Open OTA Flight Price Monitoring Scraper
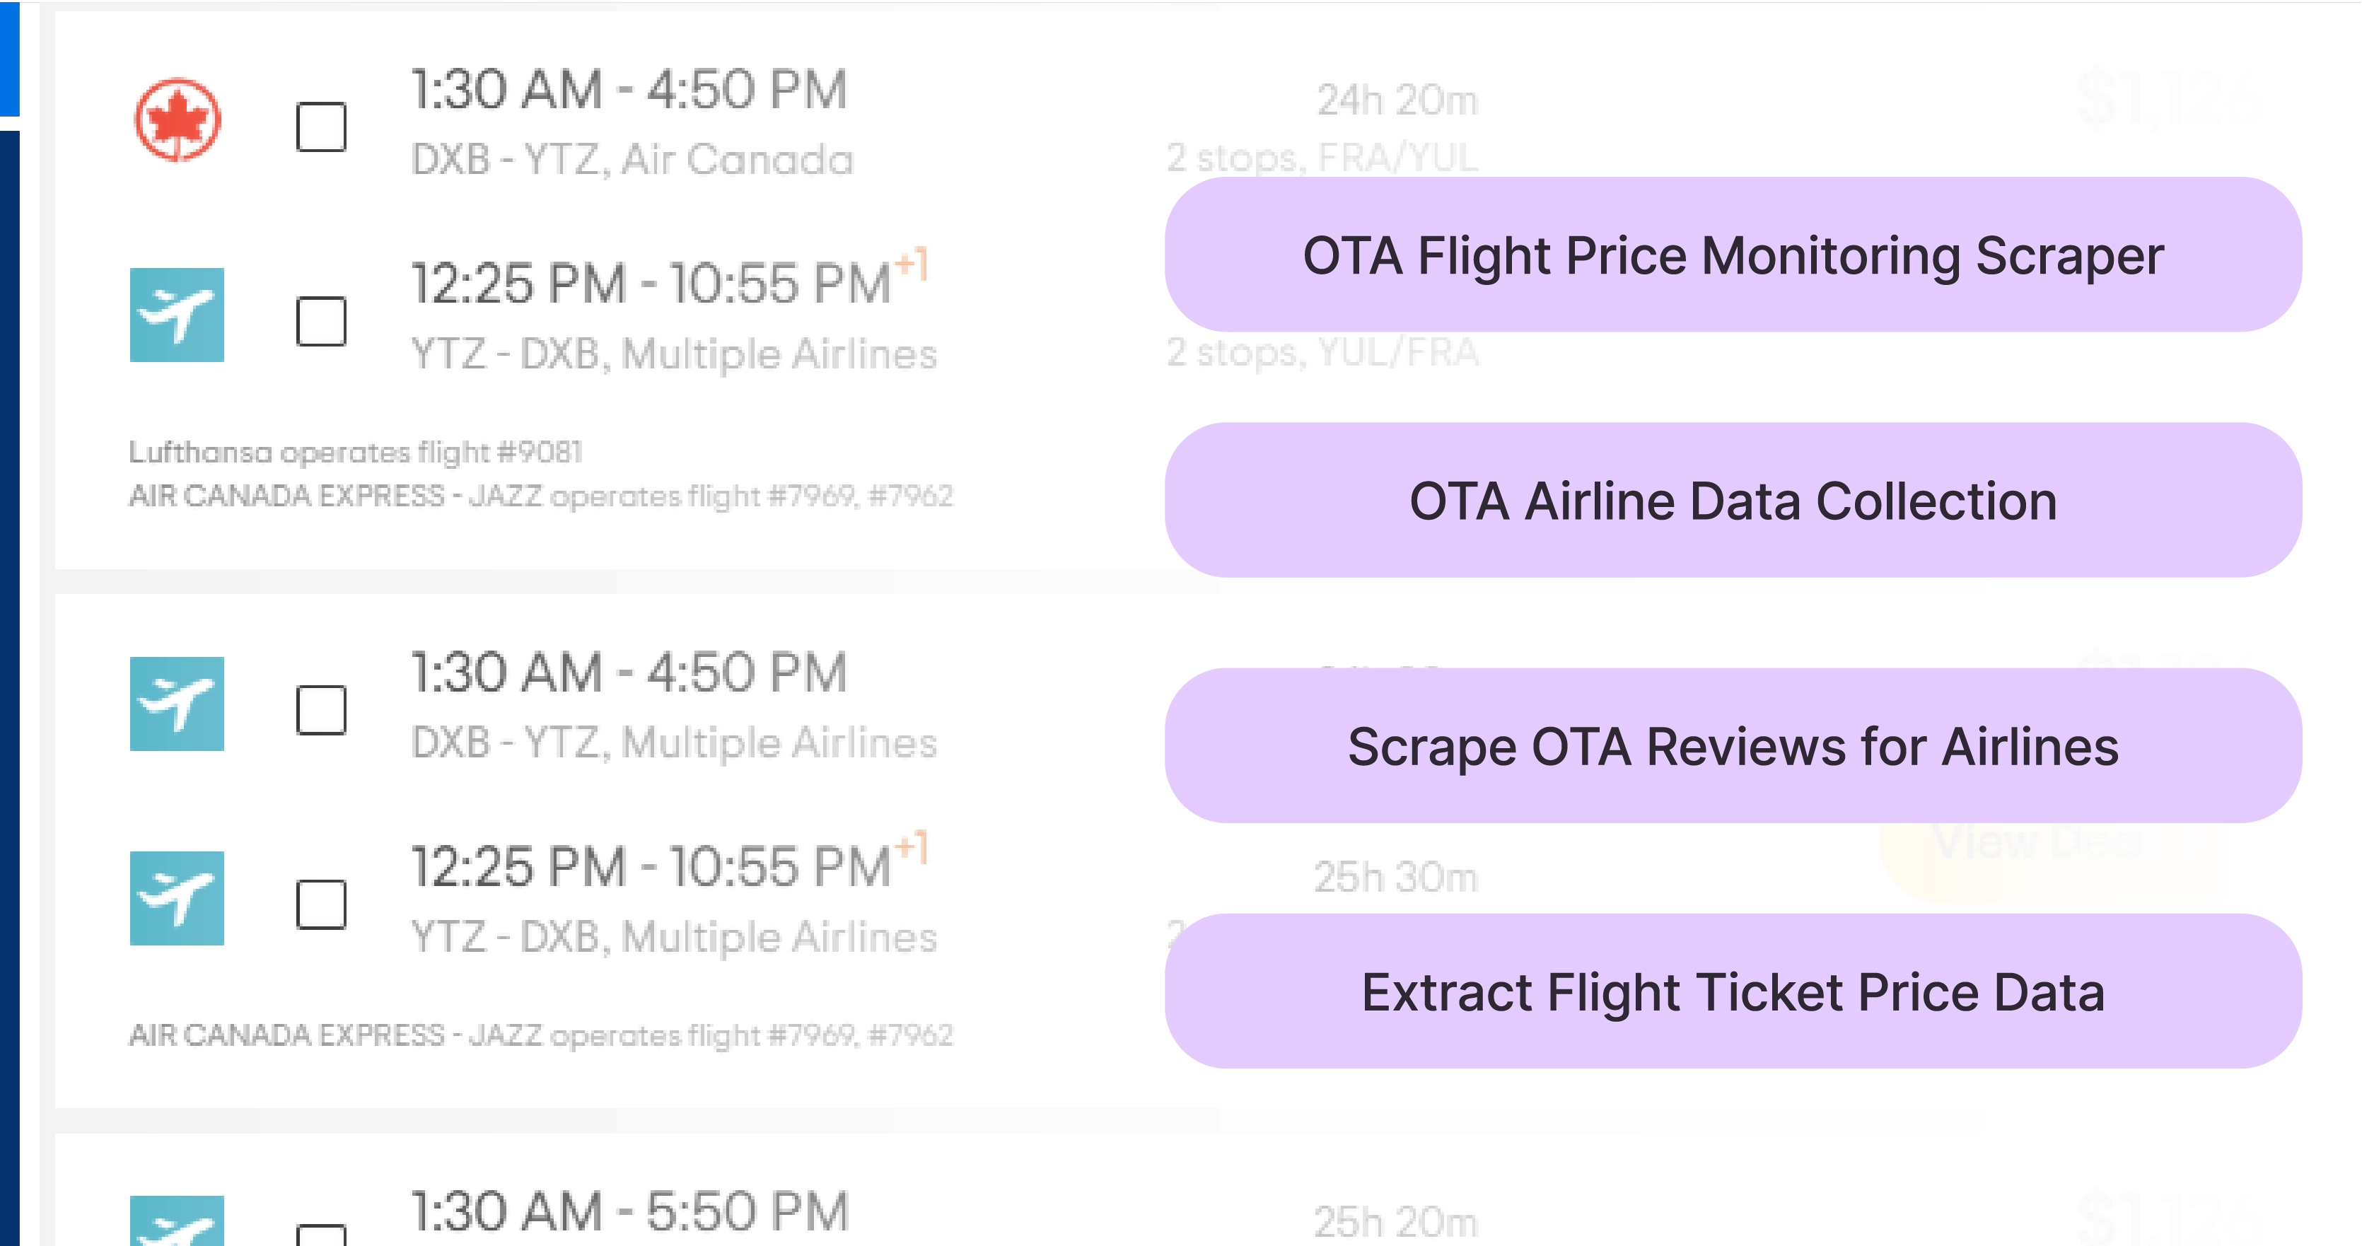Image resolution: width=2362 pixels, height=1246 pixels. (x=1732, y=255)
